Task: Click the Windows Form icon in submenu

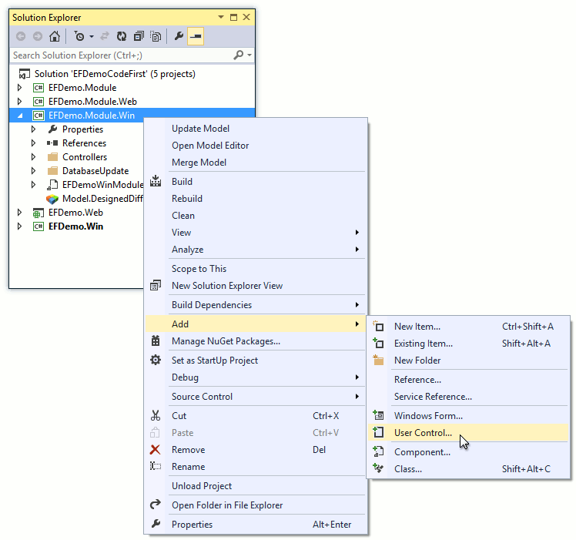Action: click(378, 415)
